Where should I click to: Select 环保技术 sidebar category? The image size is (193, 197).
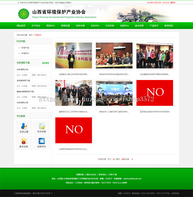(25, 53)
